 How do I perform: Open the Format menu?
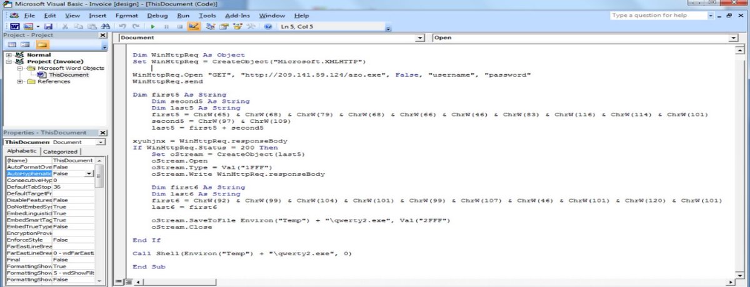[127, 15]
